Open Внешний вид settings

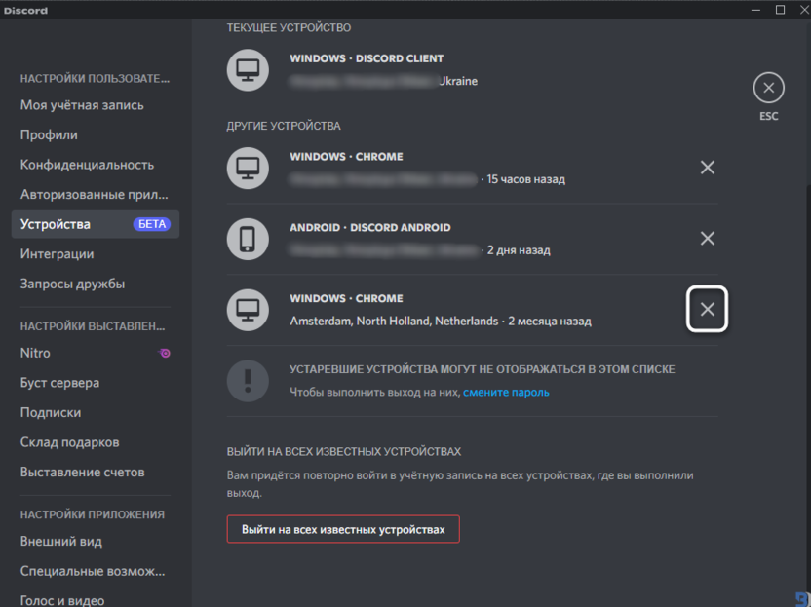pos(96,542)
